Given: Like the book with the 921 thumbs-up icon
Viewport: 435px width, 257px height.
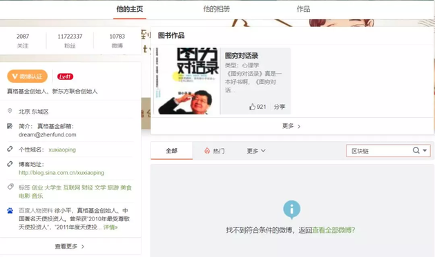Looking at the screenshot, I should [x=252, y=107].
